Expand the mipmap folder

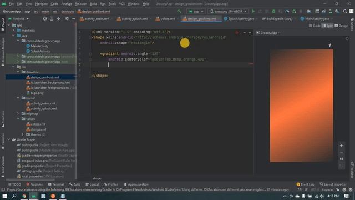tap(18, 113)
